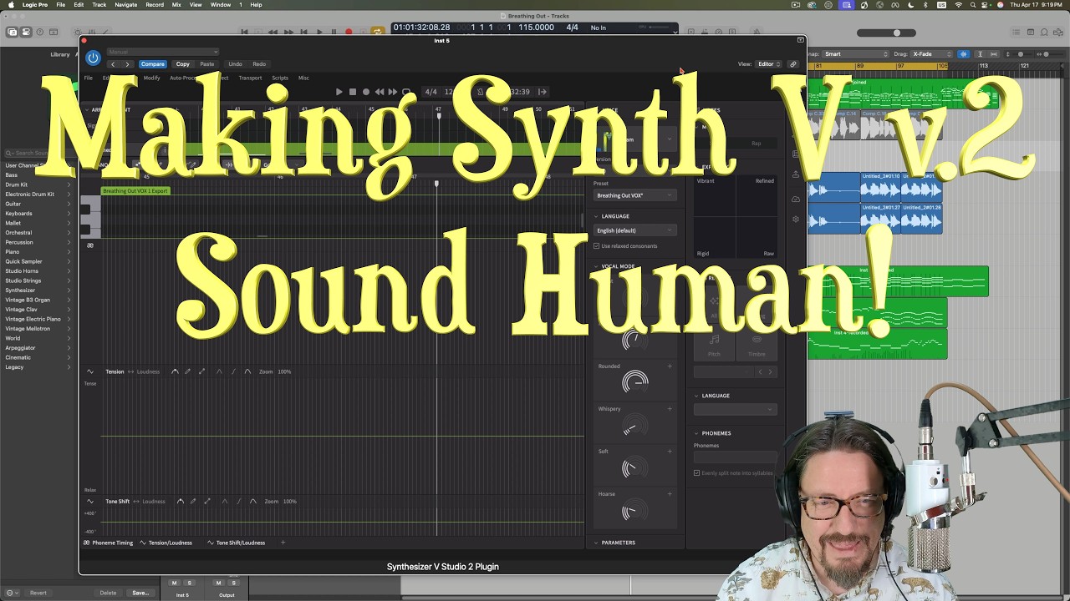The image size is (1070, 601).
Task: Collapse the Tension panel chevron
Action: pyautogui.click(x=90, y=371)
